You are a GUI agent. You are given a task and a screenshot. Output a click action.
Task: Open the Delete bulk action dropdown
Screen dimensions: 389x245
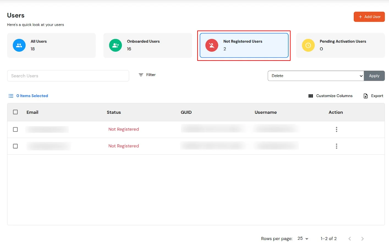(x=315, y=76)
